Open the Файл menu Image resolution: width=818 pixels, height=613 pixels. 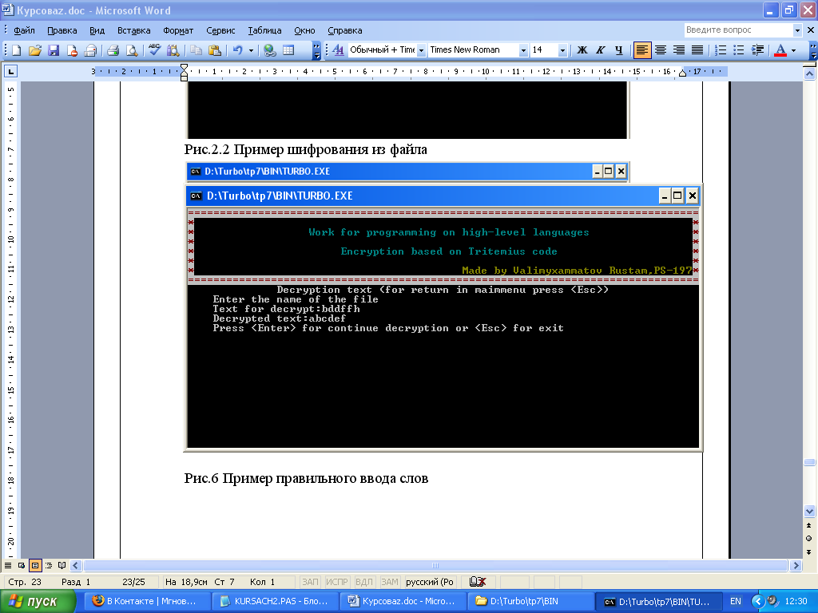coord(24,30)
